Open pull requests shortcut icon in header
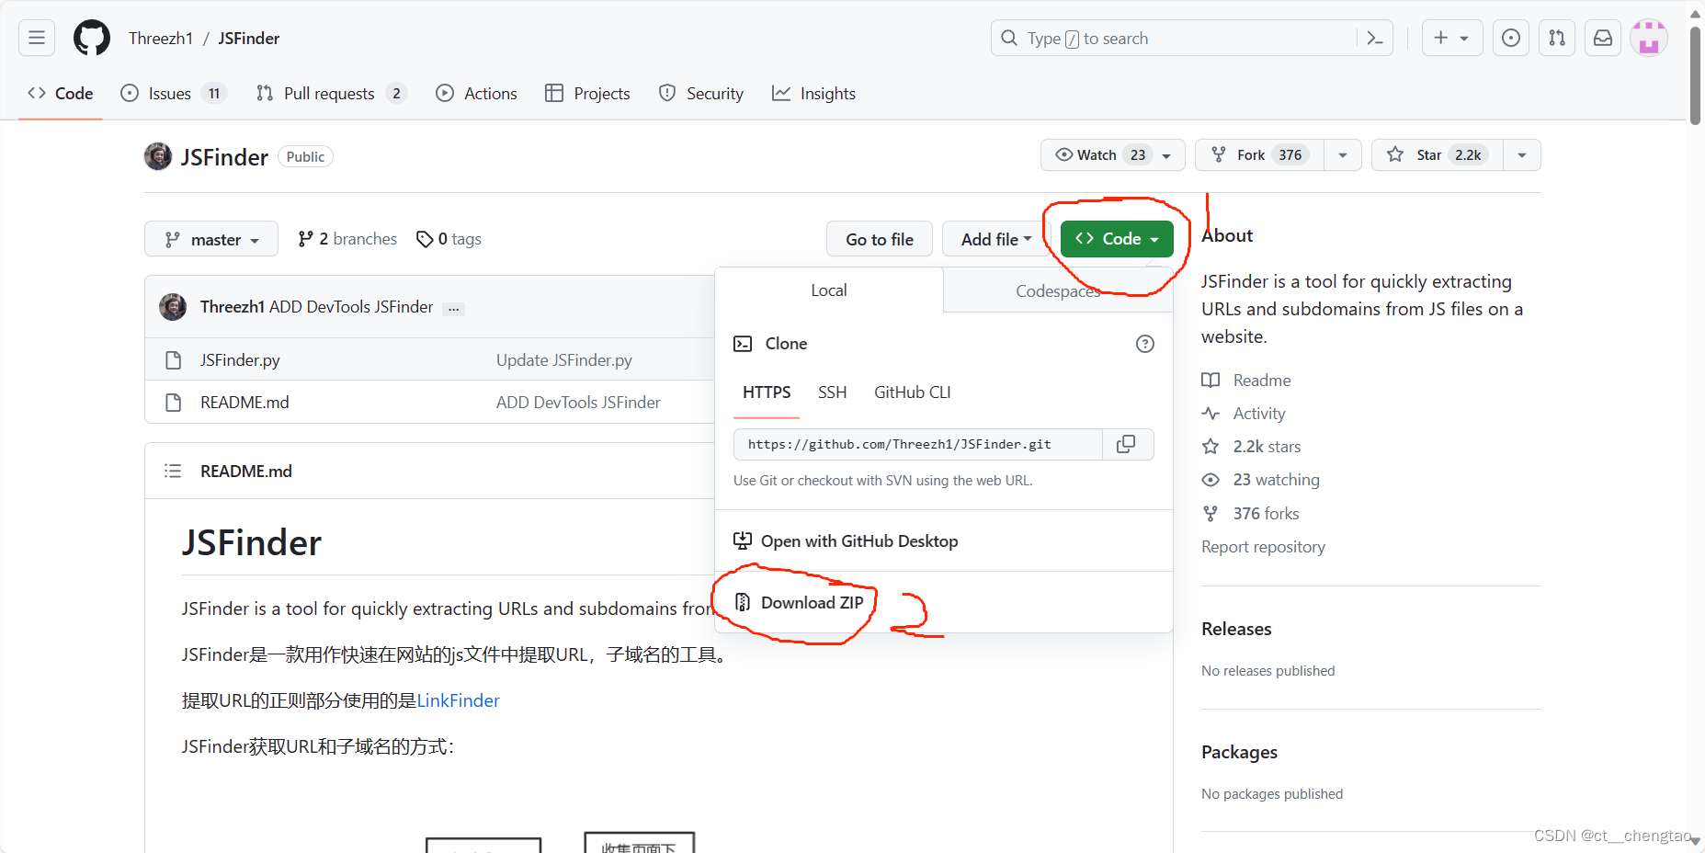This screenshot has height=853, width=1705. pyautogui.click(x=1557, y=38)
